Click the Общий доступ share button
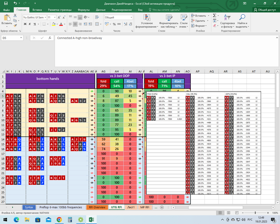Image resolution: width=280 pixels, height=224 pixels. (265, 10)
